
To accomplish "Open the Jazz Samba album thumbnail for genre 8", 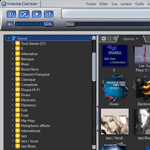I will click(x=115, y=56).
